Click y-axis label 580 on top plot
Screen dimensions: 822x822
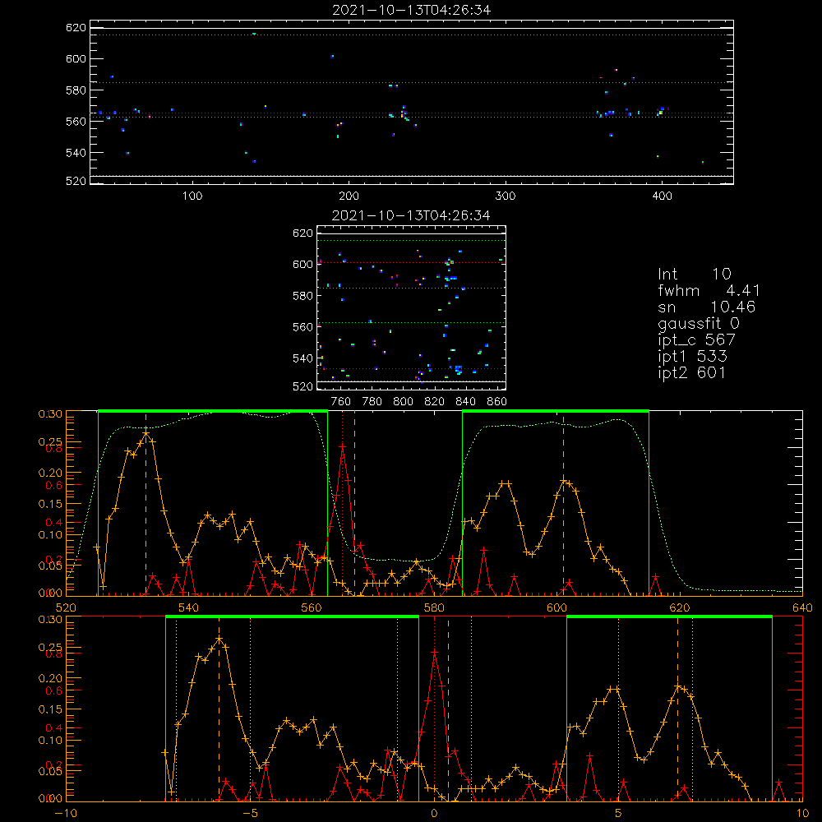76,90
